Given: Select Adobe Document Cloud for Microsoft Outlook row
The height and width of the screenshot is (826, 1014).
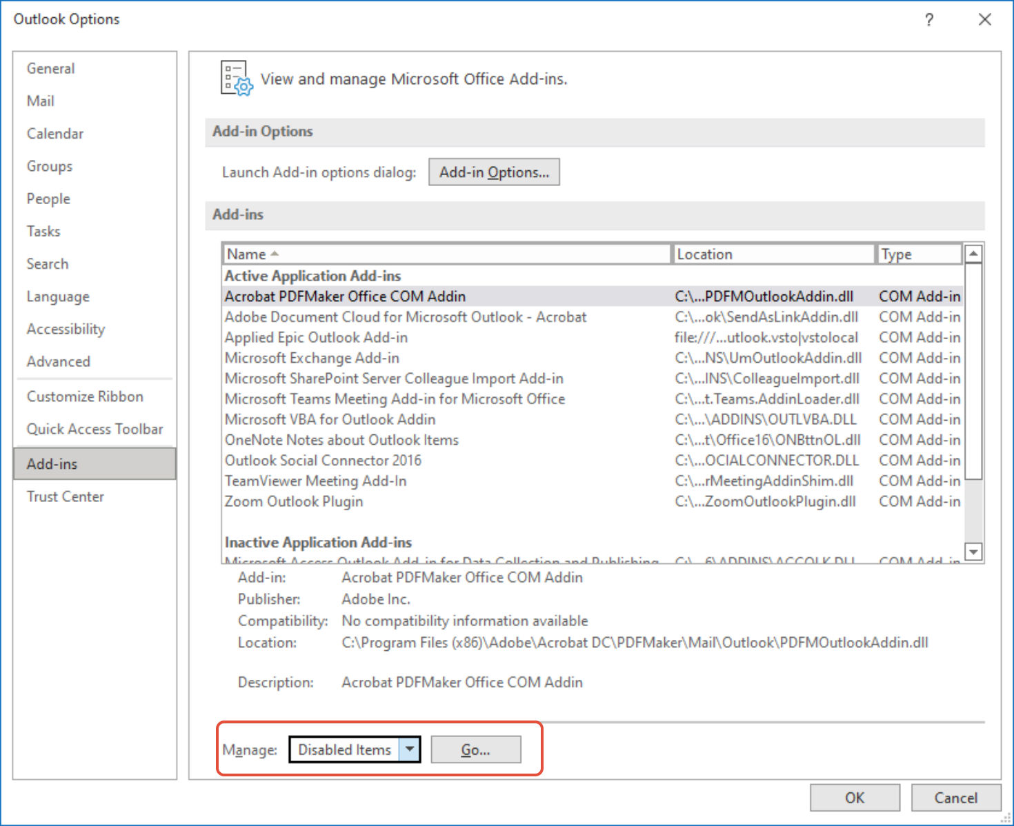Looking at the screenshot, I should click(593, 317).
